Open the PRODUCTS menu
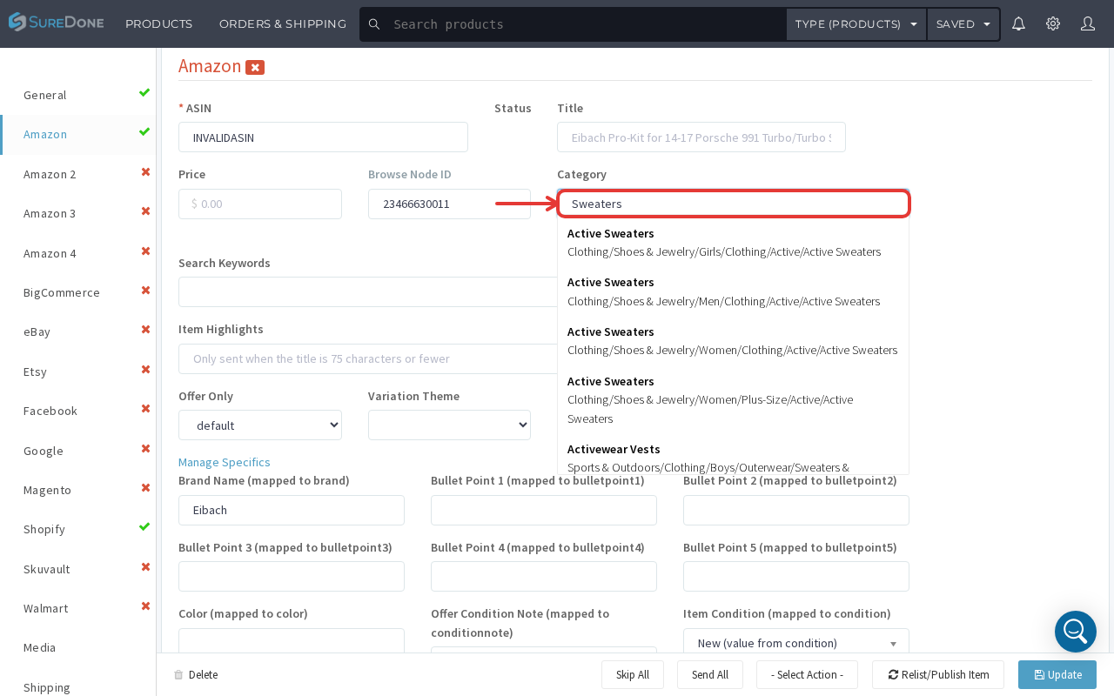This screenshot has width=1114, height=696. [159, 24]
